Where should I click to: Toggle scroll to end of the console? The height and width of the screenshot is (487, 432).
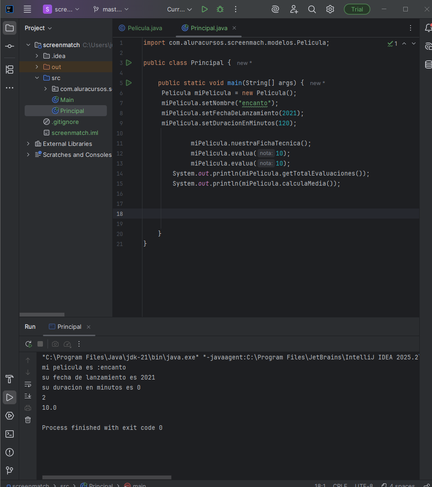(x=28, y=396)
